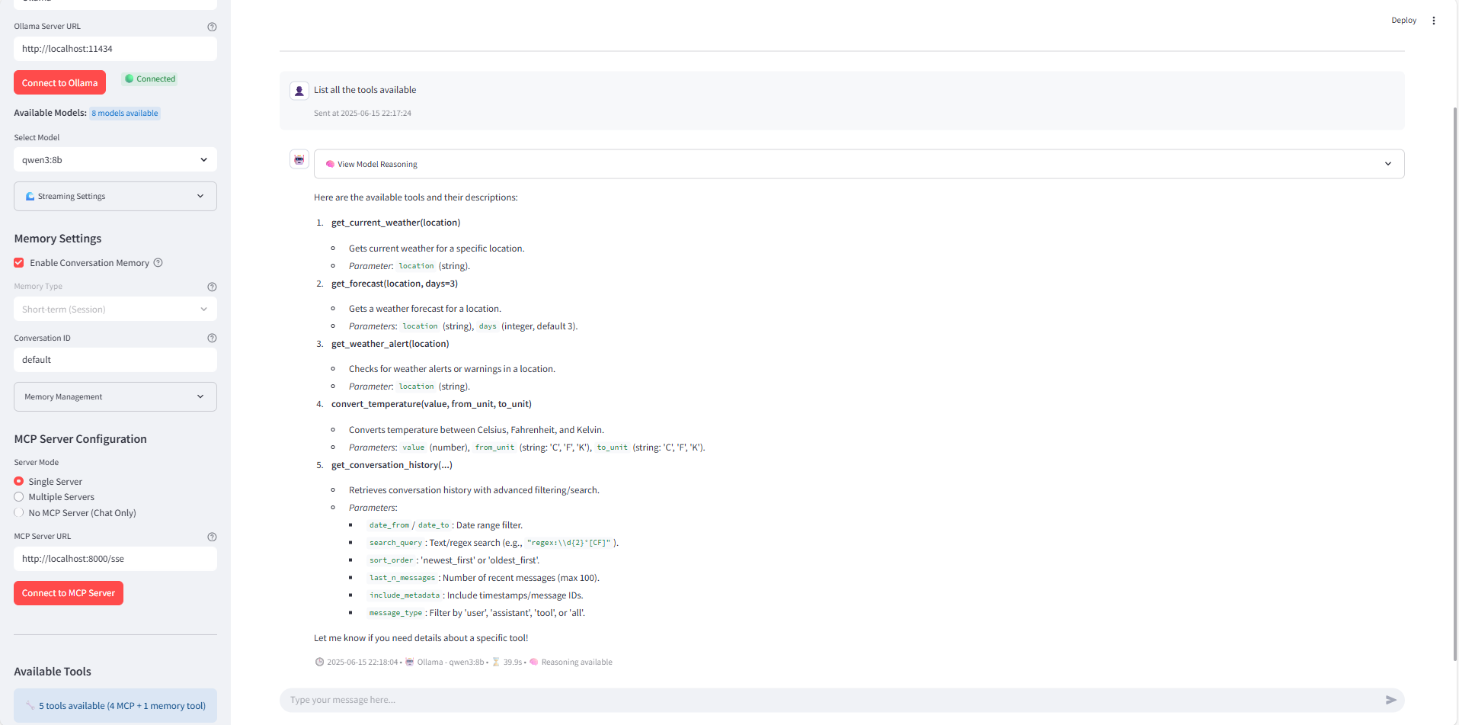Click the MCP Server URL input field
Viewport: 1459px width, 725px height.
click(115, 559)
